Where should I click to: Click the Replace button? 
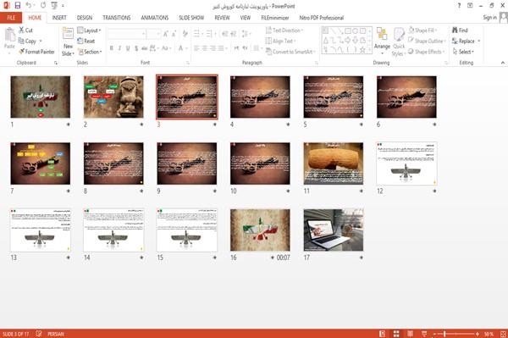464,42
